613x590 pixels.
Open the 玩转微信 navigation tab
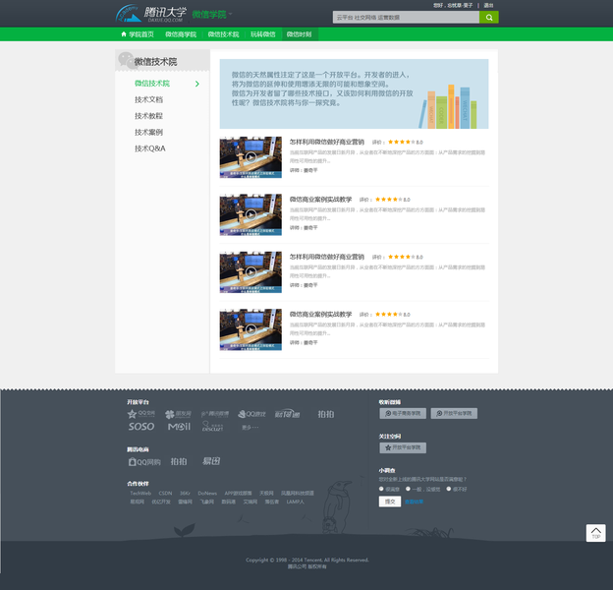(x=262, y=34)
